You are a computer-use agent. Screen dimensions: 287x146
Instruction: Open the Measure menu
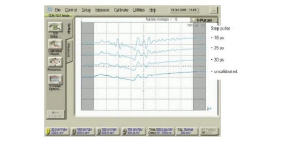pyautogui.click(x=102, y=10)
